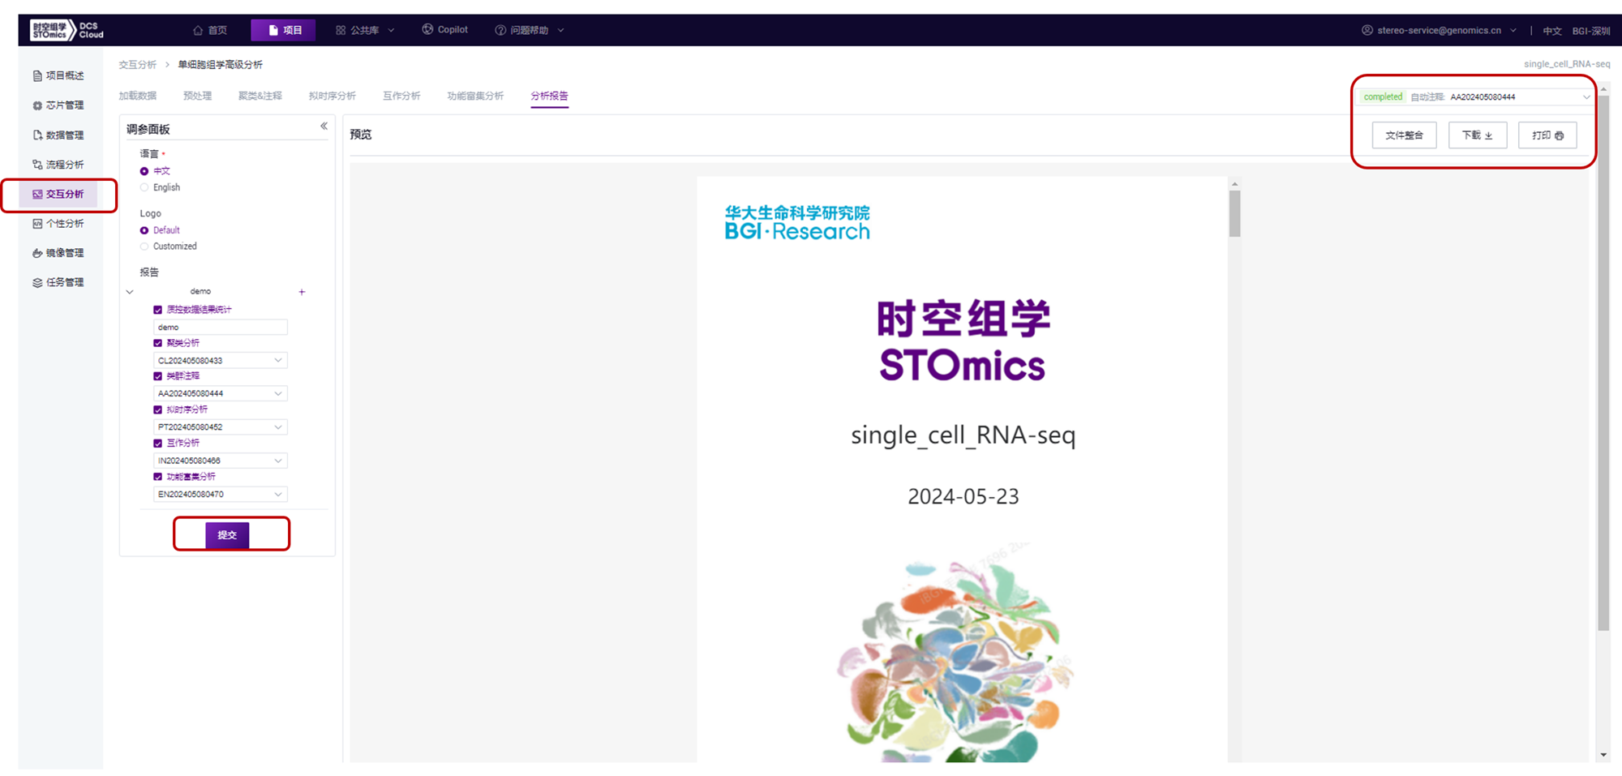1622x776 pixels.
Task: Open the 公共库 grid icon menu
Action: click(365, 30)
